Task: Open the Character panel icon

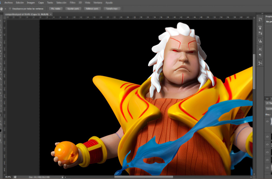Action: (260, 49)
